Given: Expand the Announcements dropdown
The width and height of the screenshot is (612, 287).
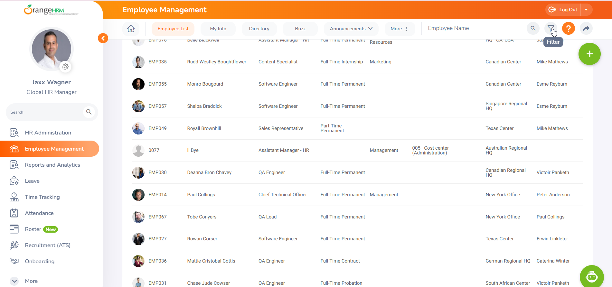Looking at the screenshot, I should (x=351, y=29).
